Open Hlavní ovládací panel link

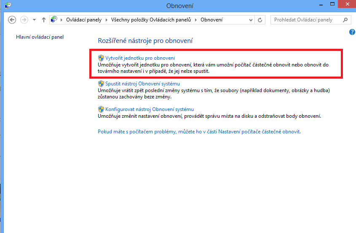pos(40,37)
